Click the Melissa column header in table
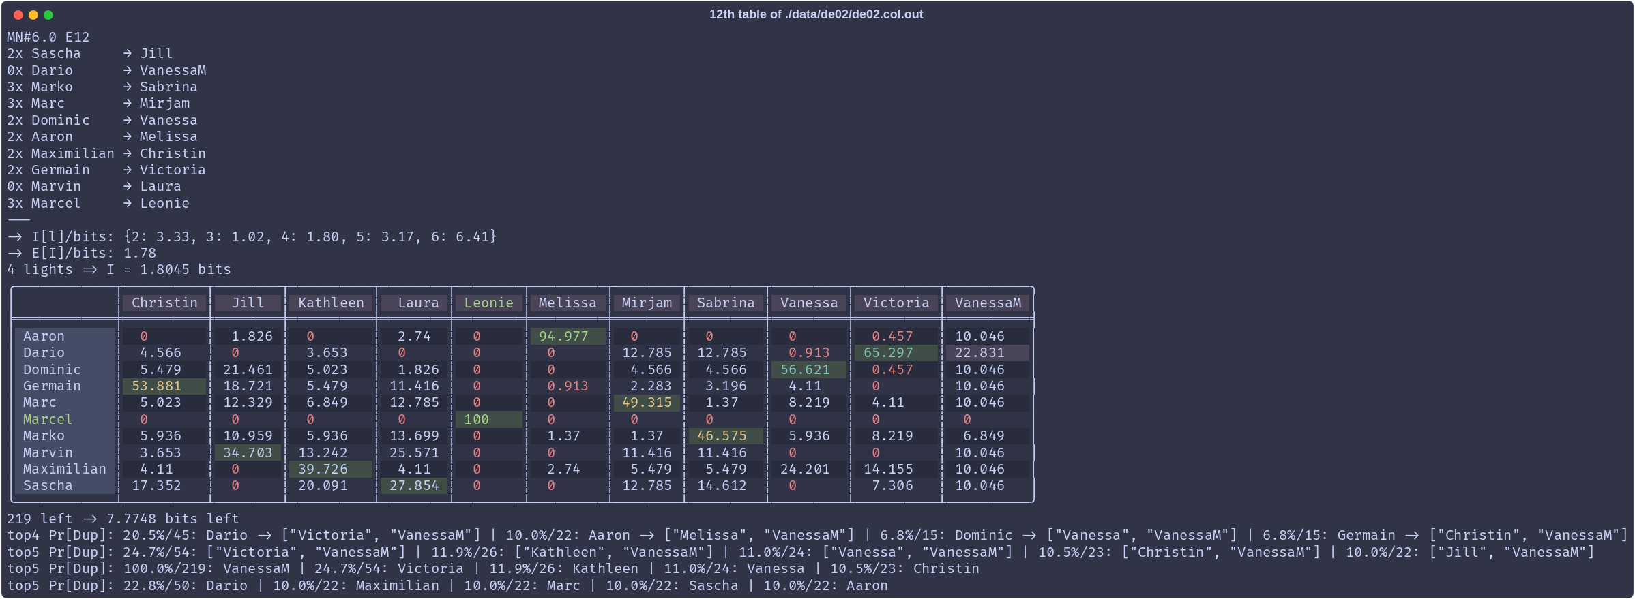This screenshot has height=599, width=1635. point(568,303)
